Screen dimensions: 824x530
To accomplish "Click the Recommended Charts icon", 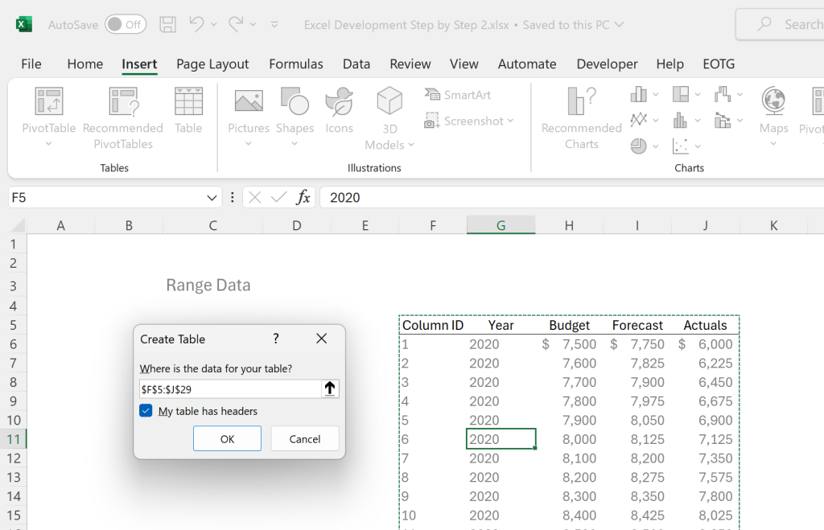I will [x=582, y=101].
